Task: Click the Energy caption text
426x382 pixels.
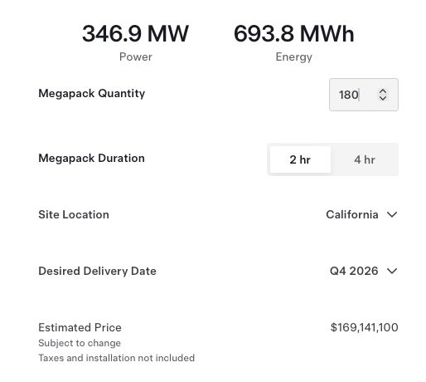Action: click(293, 57)
